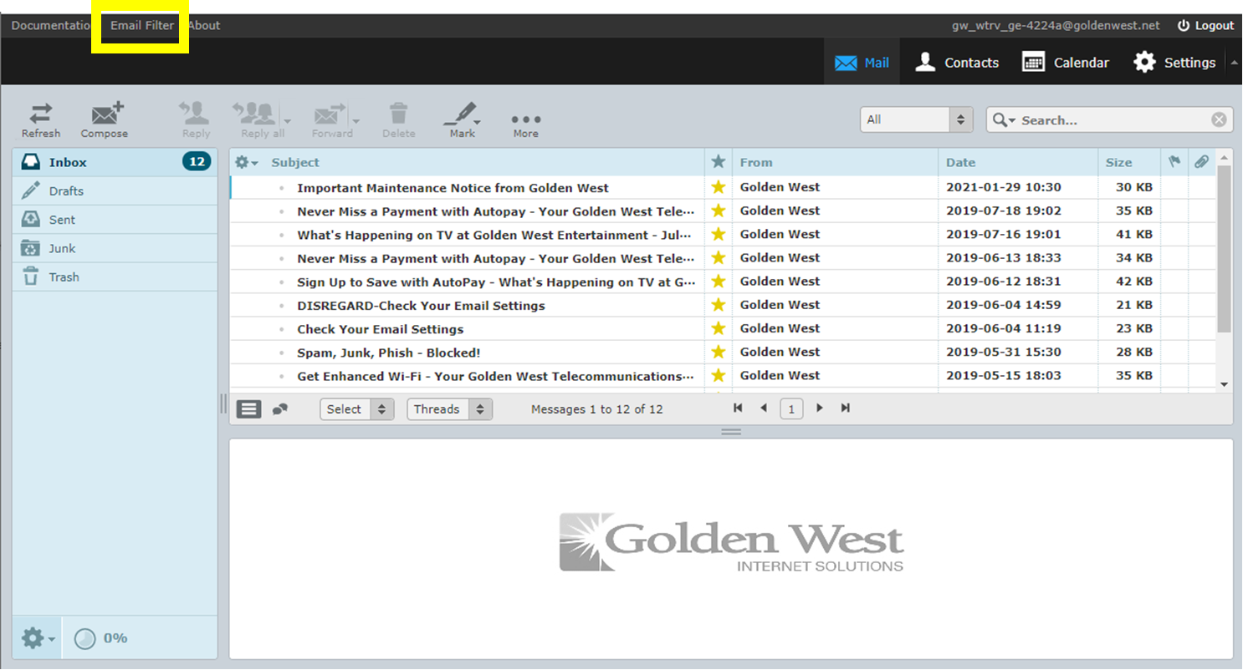Switch to the Contacts tab
Viewport: 1243px width, 670px height.
956,62
